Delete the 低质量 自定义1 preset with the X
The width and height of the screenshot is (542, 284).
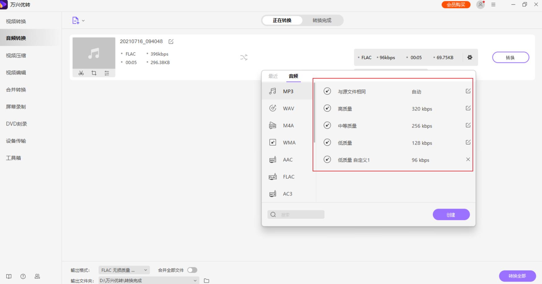click(468, 160)
